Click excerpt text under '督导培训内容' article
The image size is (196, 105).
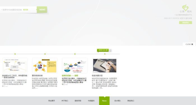coord(45,83)
